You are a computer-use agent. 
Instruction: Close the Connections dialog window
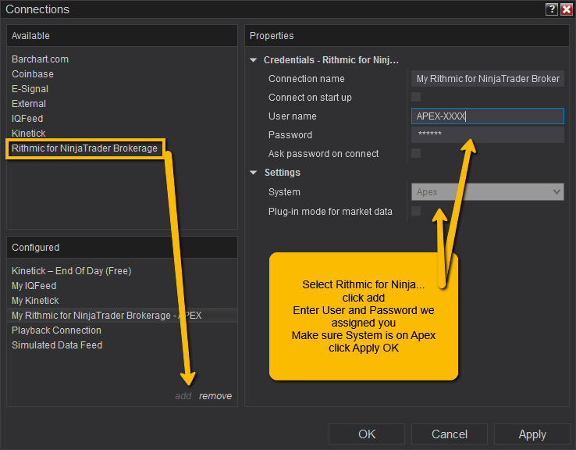coord(567,9)
